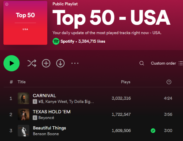This screenshot has width=183, height=141.
Task: Toggle shuffle for the playlist
Action: click(x=32, y=63)
